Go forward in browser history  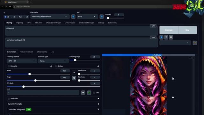tap(6, 6)
